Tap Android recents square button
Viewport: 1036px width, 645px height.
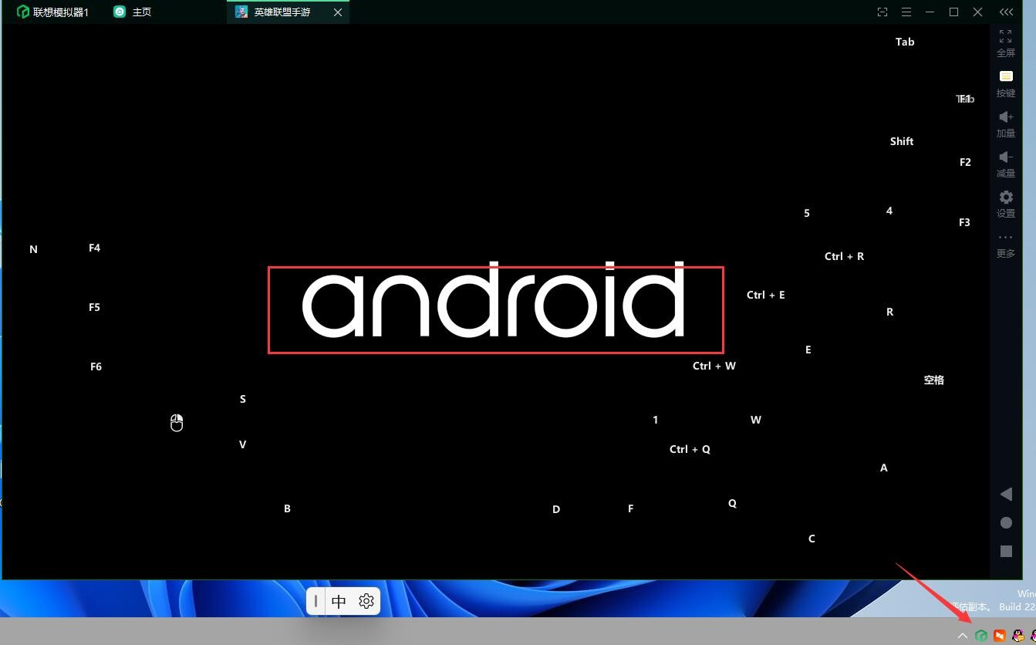pos(1006,551)
